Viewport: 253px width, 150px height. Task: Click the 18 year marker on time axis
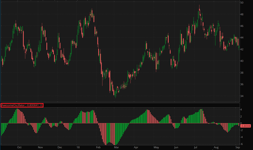click(x=78, y=147)
